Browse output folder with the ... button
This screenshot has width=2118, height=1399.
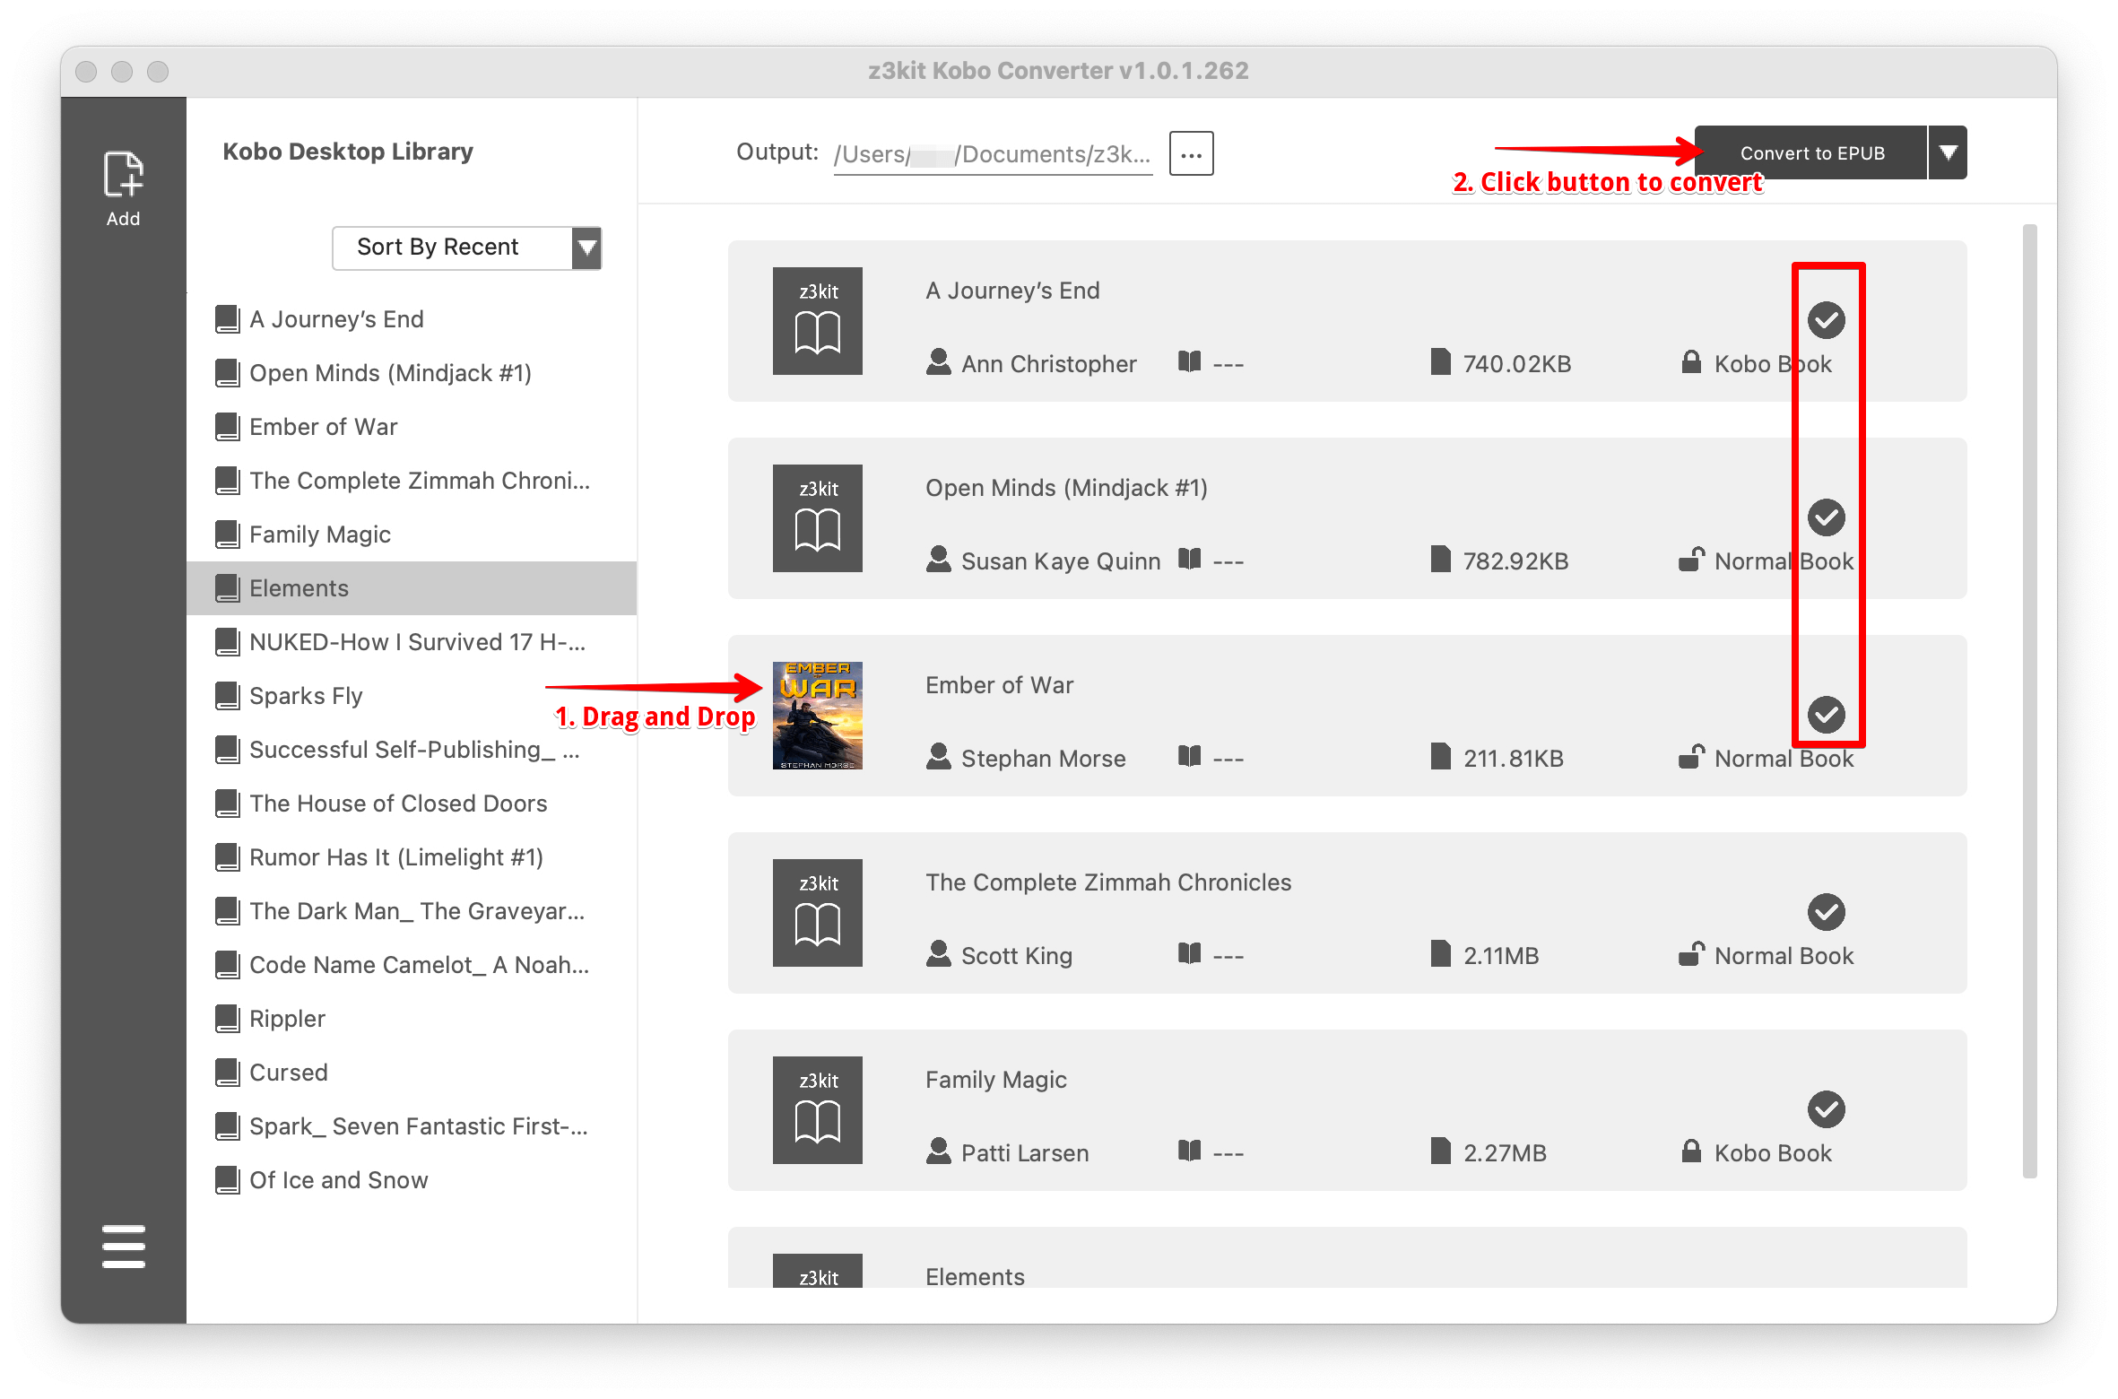pos(1191,152)
